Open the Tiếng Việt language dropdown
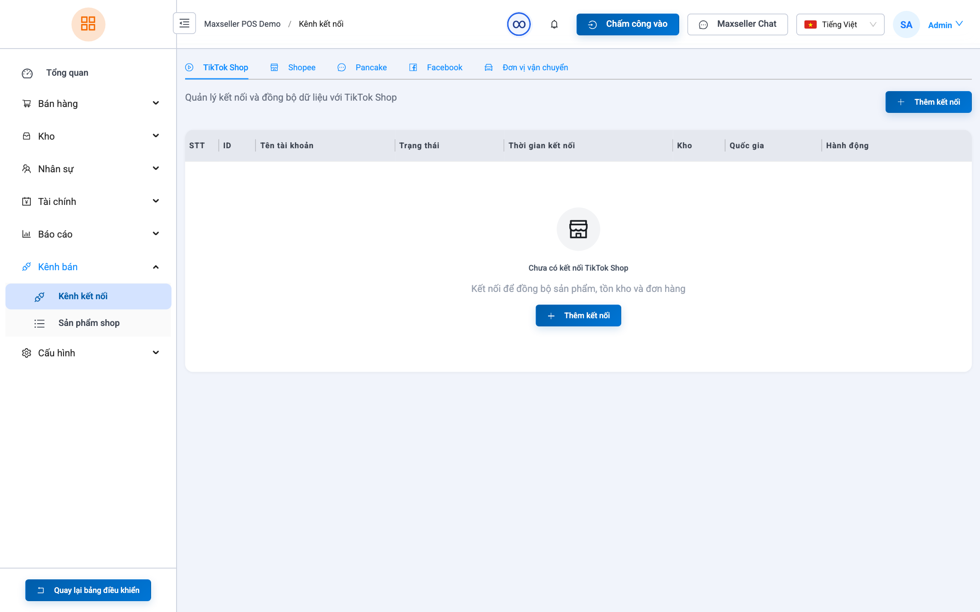The height and width of the screenshot is (612, 980). pyautogui.click(x=840, y=24)
